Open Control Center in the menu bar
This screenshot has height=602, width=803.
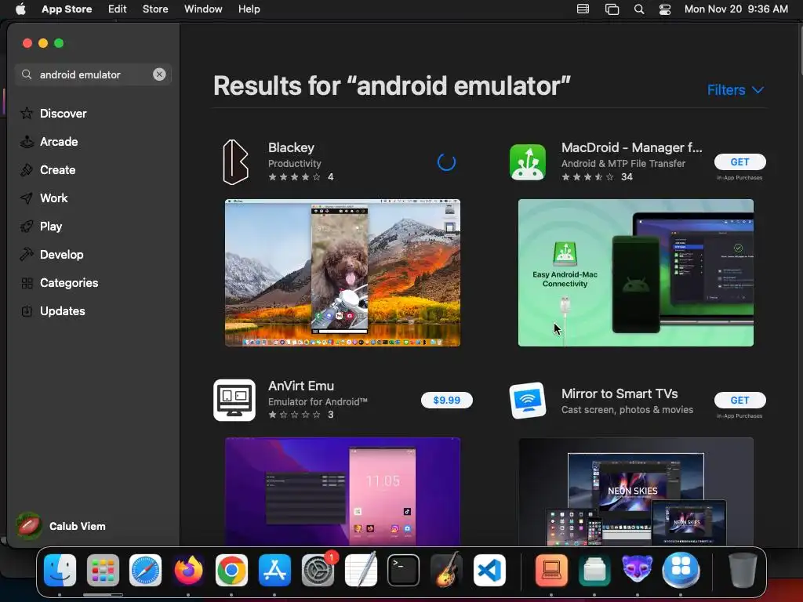[x=665, y=9]
